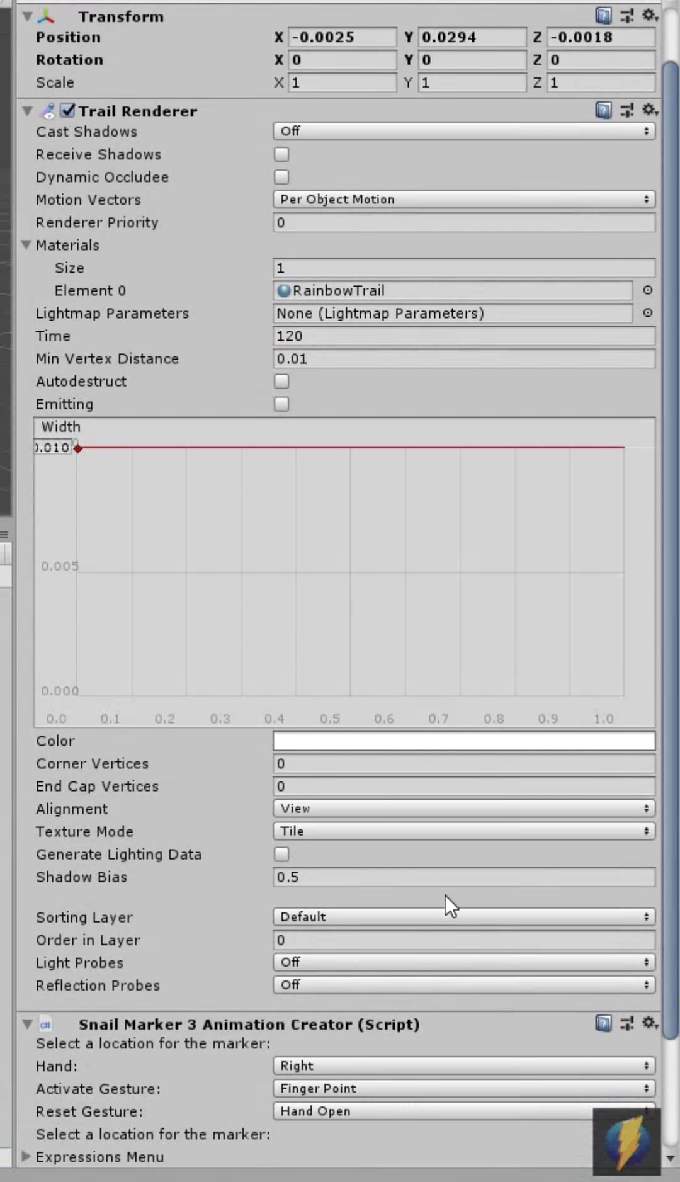Screen dimensions: 680x1182
Task: Disable the Trail Renderer component checkbox
Action: point(68,111)
